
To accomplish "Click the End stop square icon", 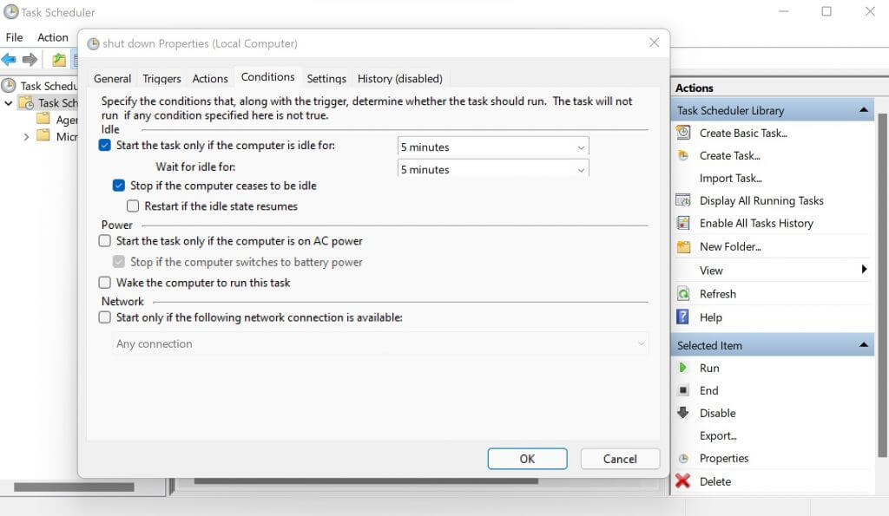I will pos(683,390).
